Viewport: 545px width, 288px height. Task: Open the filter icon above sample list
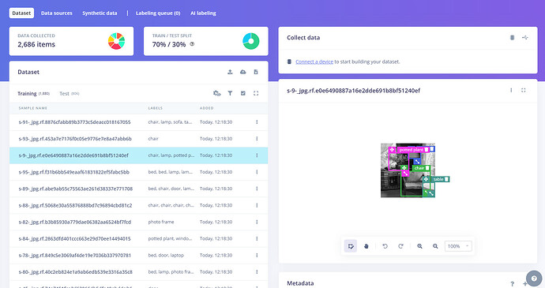230,93
